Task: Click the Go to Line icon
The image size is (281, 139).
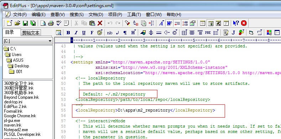Action: [151, 23]
